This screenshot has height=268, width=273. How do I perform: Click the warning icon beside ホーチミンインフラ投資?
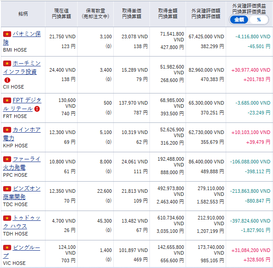click(7, 80)
